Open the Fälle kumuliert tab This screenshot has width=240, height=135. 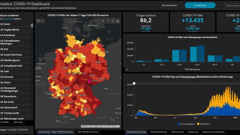point(177,132)
